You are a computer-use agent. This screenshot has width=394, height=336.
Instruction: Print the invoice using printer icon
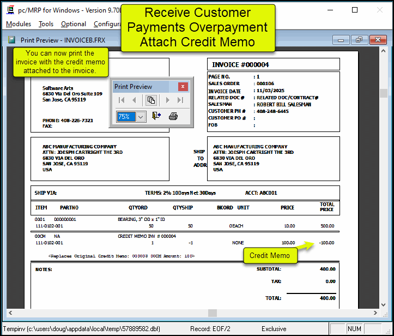(173, 116)
